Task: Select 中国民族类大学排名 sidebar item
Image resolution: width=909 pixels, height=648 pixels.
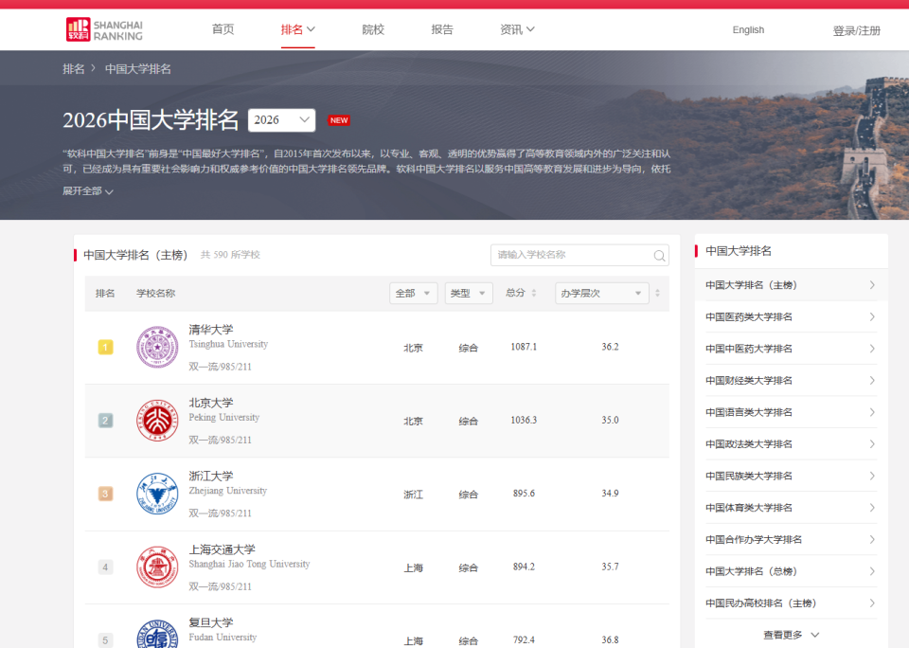Action: 791,476
